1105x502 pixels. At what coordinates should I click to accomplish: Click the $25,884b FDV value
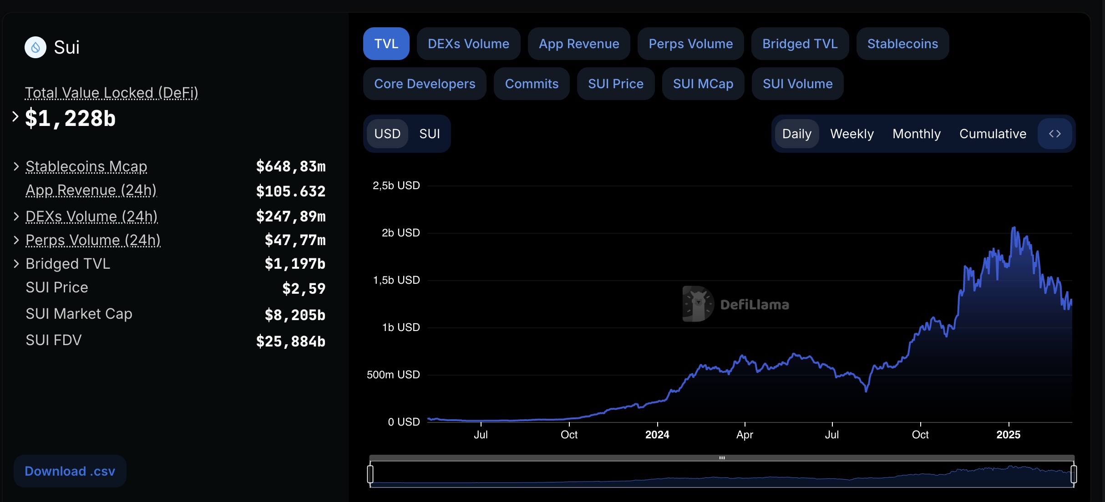pos(291,341)
